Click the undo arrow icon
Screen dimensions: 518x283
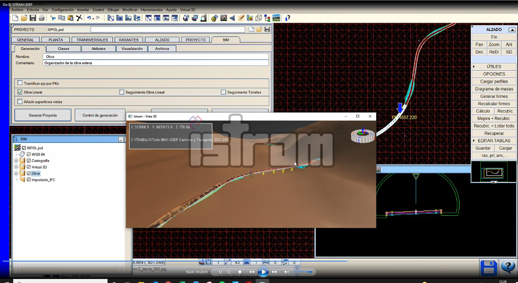(x=89, y=18)
